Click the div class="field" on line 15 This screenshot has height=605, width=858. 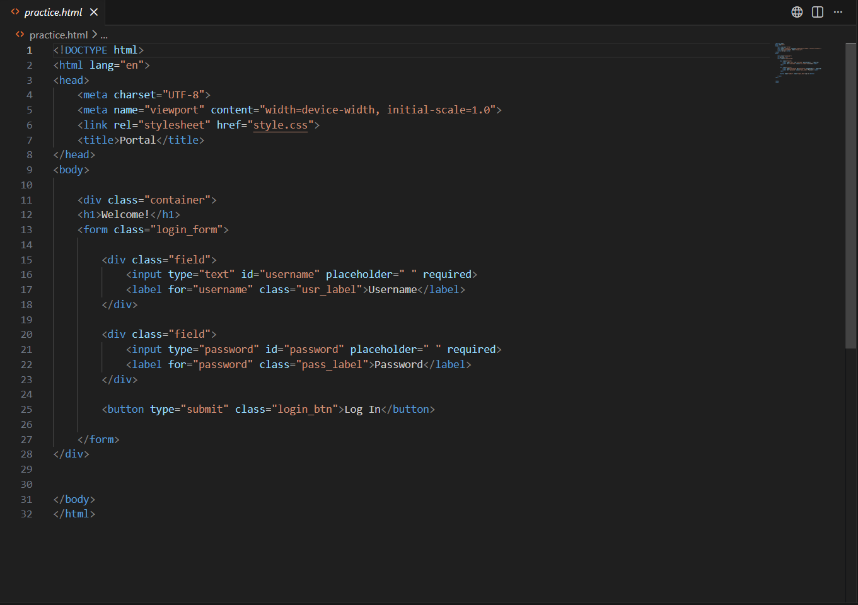(159, 260)
